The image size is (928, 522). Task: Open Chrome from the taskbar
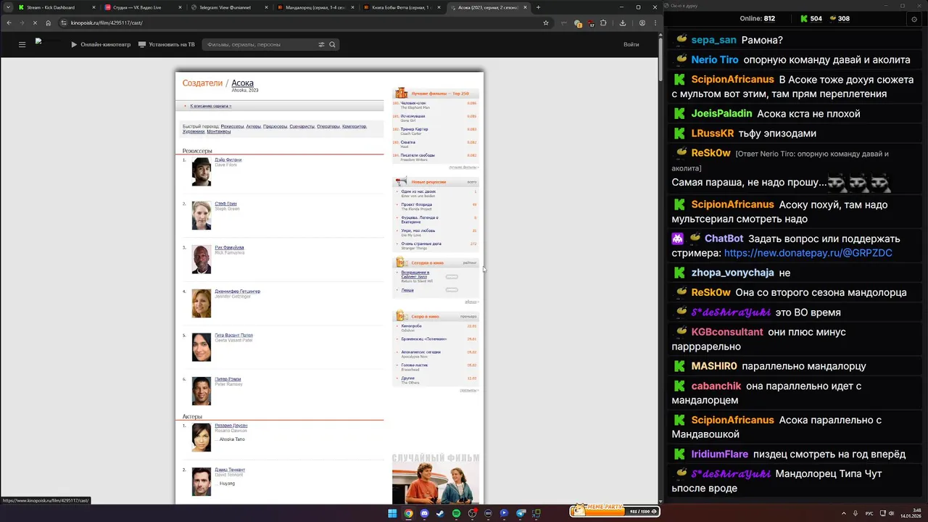408,513
